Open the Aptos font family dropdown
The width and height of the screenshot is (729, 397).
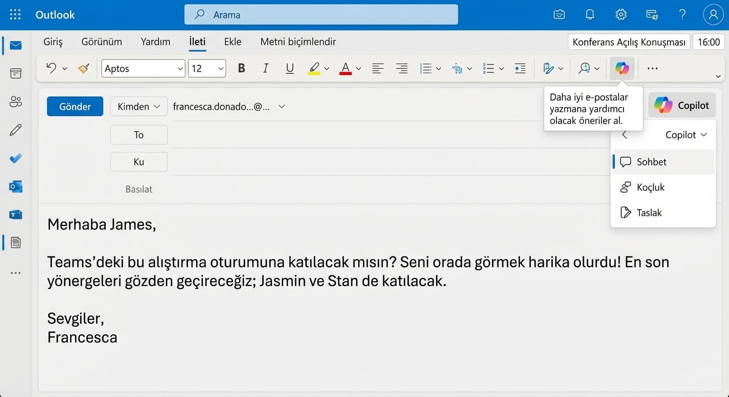coord(143,68)
